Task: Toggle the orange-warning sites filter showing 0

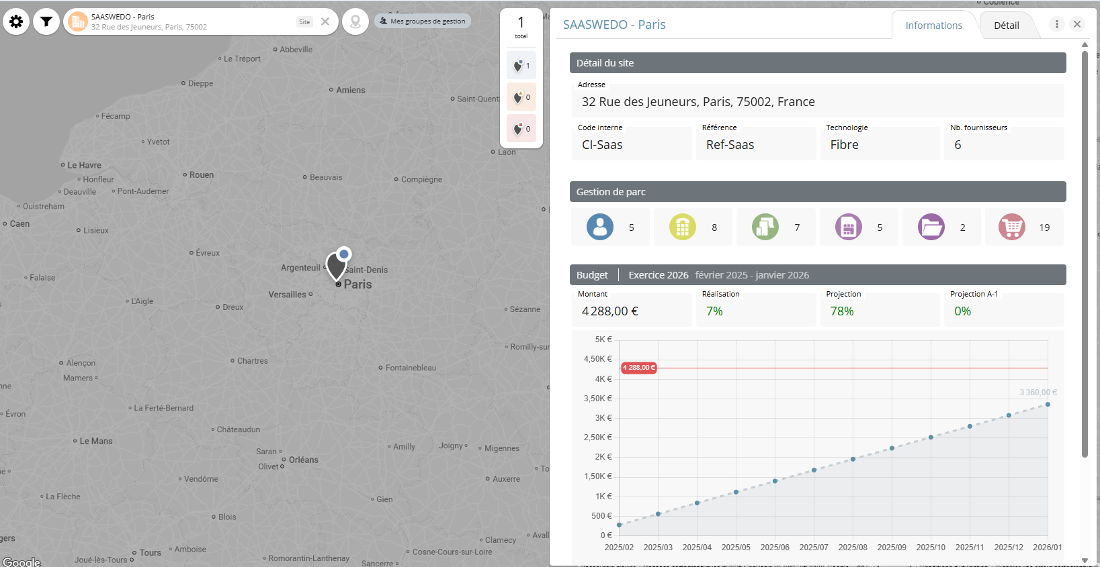Action: 521,97
